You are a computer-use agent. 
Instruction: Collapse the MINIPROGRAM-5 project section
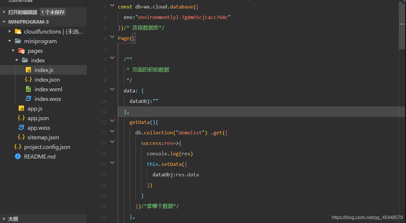[4, 22]
